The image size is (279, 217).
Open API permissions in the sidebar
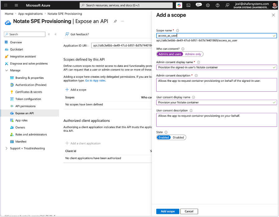pos(25,106)
